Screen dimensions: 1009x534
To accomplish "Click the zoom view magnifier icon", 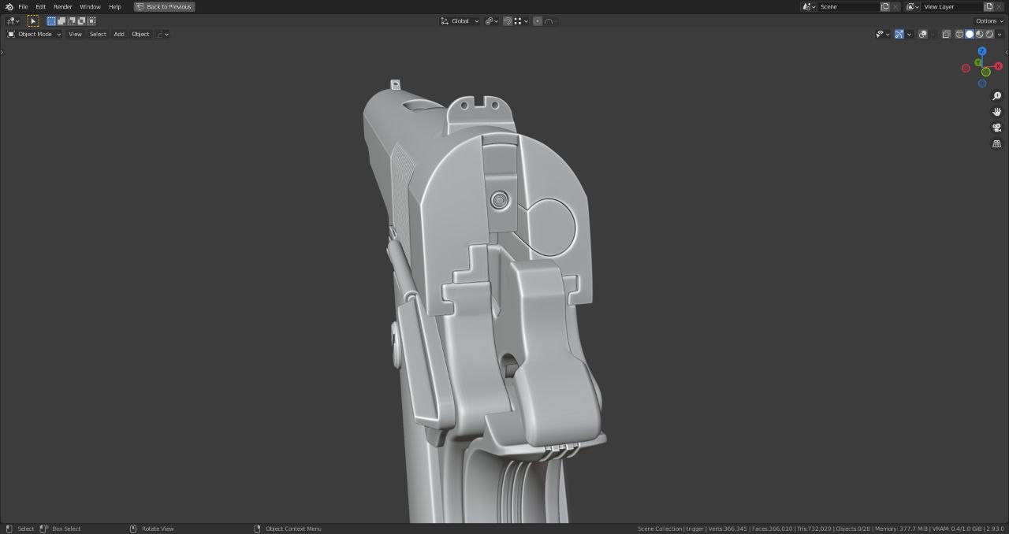I will (996, 96).
